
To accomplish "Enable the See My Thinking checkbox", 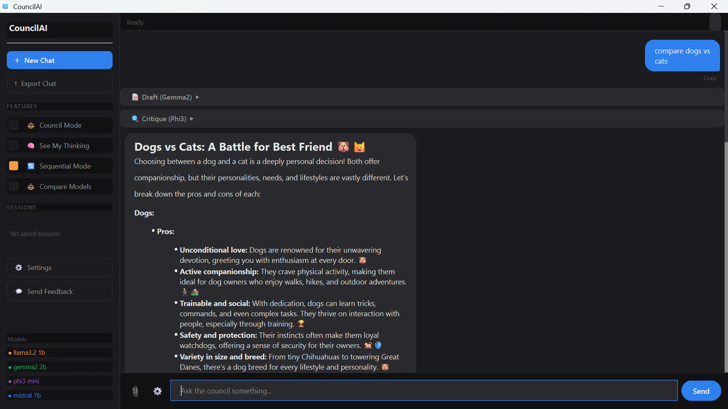I will [14, 146].
